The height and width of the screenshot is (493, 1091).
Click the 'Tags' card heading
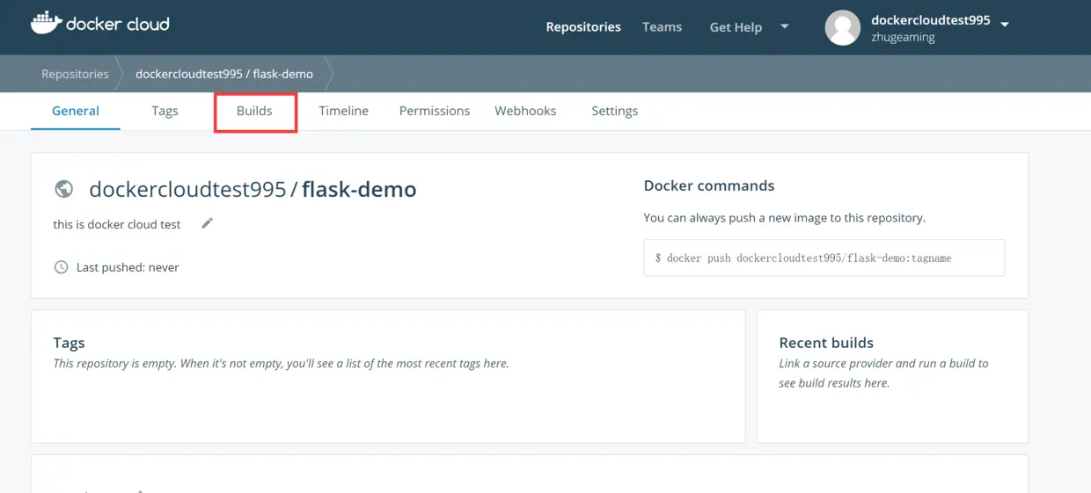tap(69, 343)
